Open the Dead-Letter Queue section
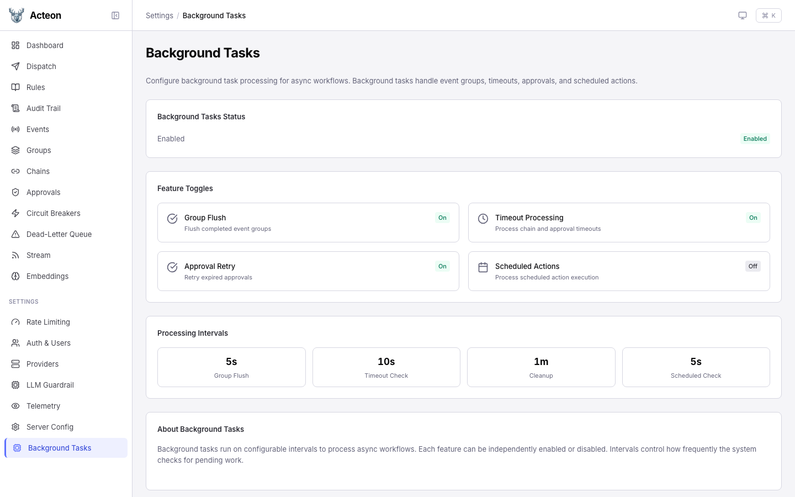The width and height of the screenshot is (795, 497). [59, 234]
